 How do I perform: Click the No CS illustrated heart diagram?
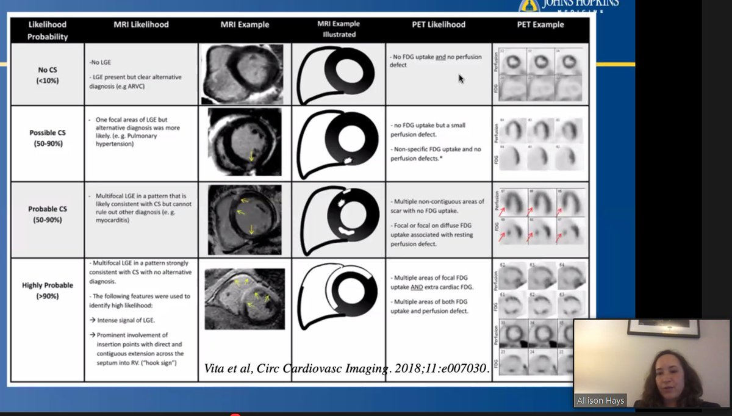coord(337,74)
